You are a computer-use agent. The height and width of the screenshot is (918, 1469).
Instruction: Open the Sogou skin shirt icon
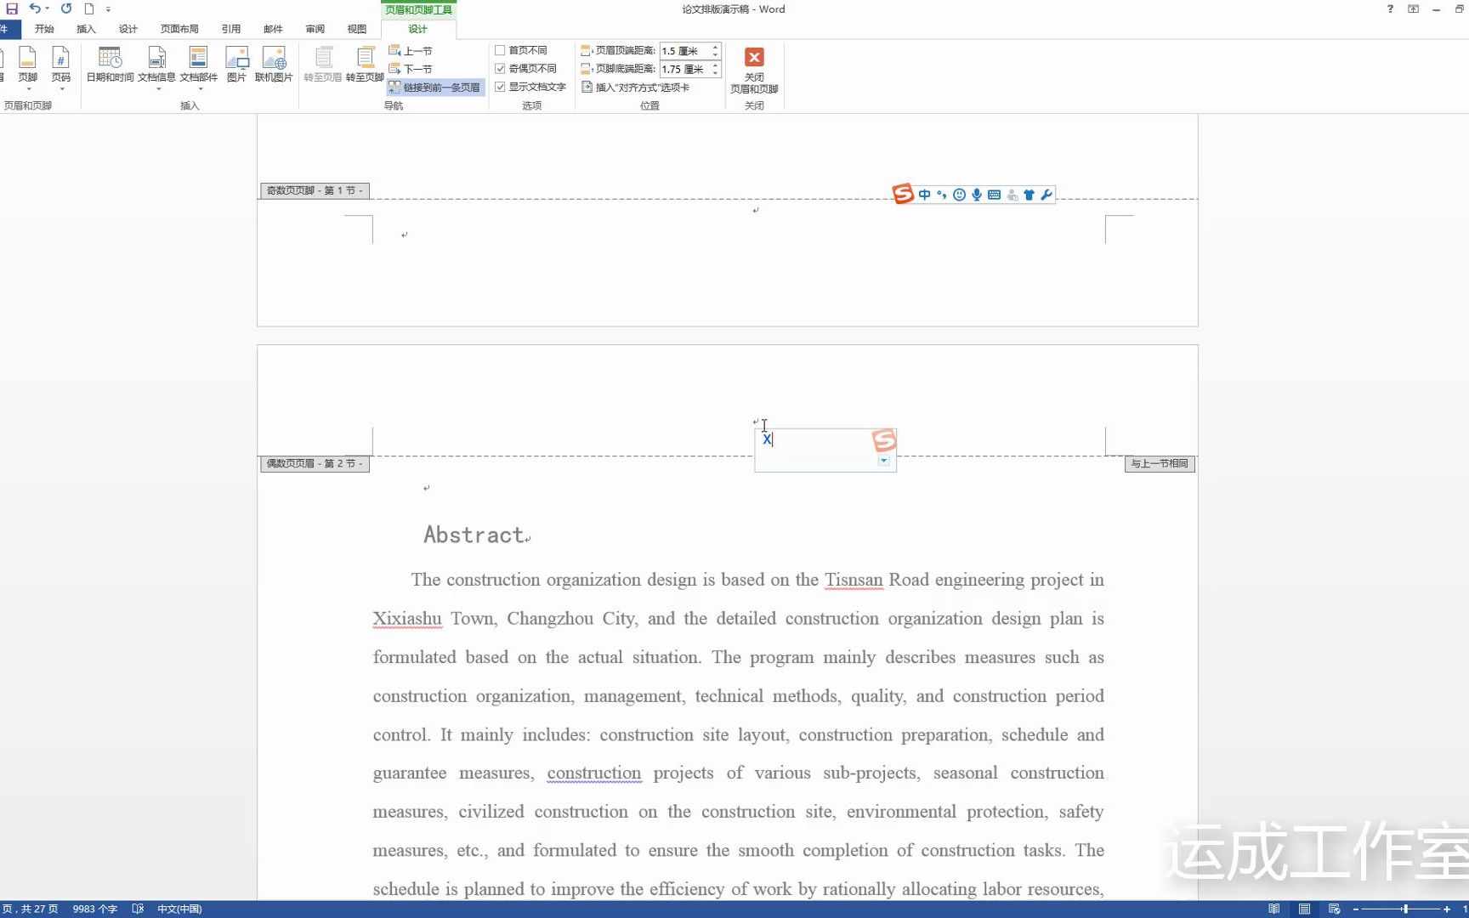tap(1029, 195)
